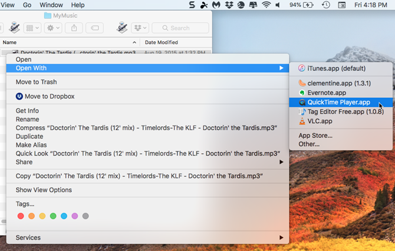The width and height of the screenshot is (395, 251).
Task: Click the Automator icon next to Dropbox dropdown
Action: tap(122, 28)
